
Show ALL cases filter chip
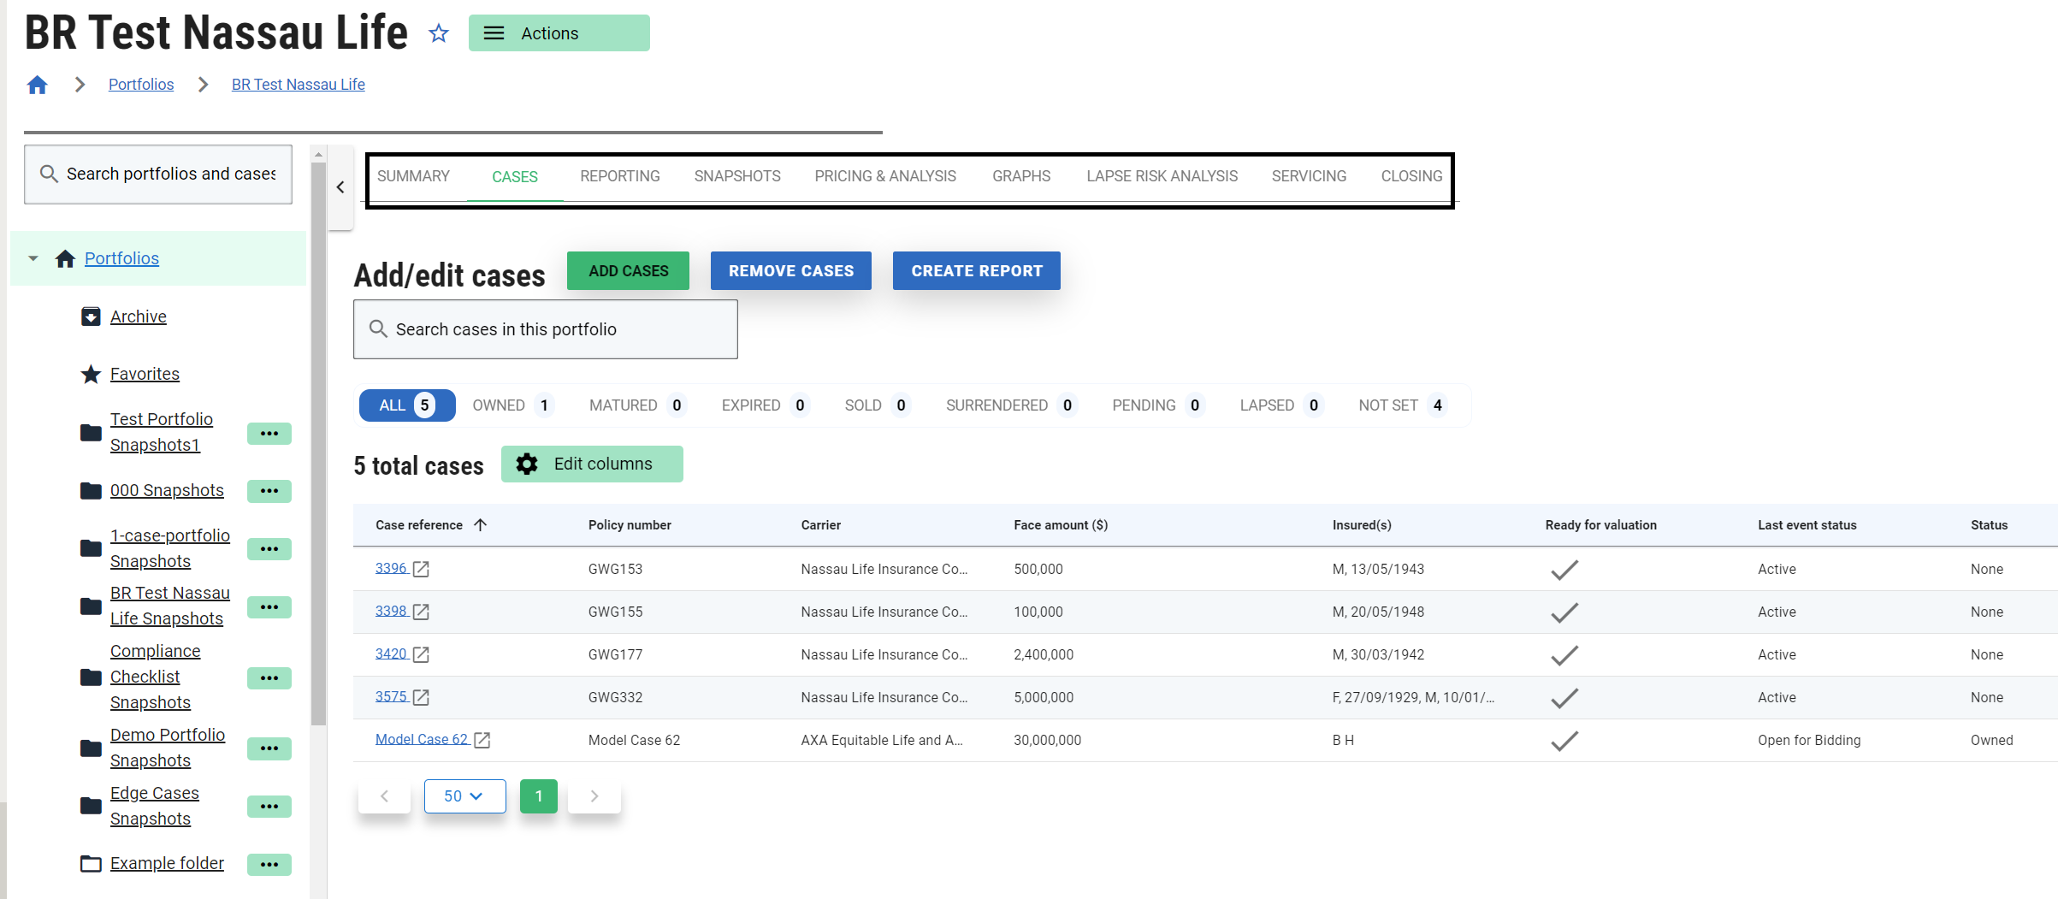406,405
